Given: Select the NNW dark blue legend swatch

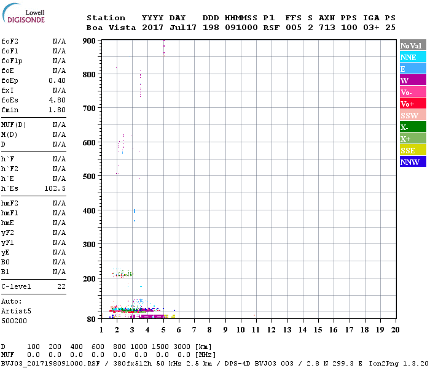Looking at the screenshot, I should pyautogui.click(x=412, y=162).
